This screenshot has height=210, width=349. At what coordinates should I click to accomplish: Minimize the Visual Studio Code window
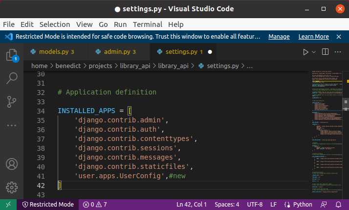307,9
